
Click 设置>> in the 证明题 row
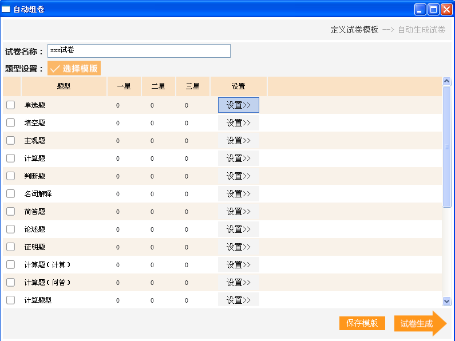pyautogui.click(x=239, y=247)
